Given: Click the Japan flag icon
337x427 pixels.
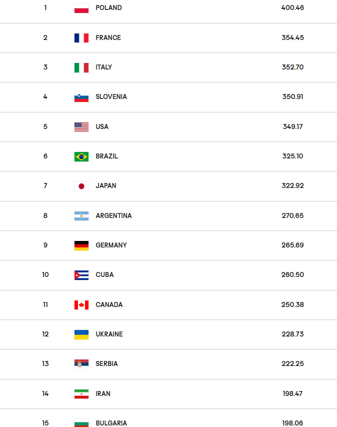Looking at the screenshot, I should (x=81, y=186).
